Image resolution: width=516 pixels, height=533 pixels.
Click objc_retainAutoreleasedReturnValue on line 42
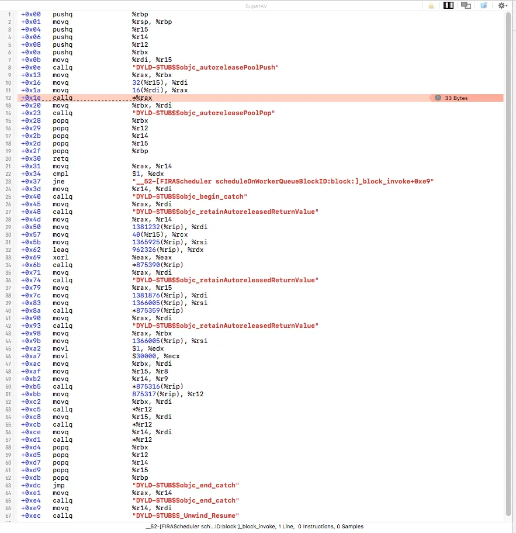(225, 326)
